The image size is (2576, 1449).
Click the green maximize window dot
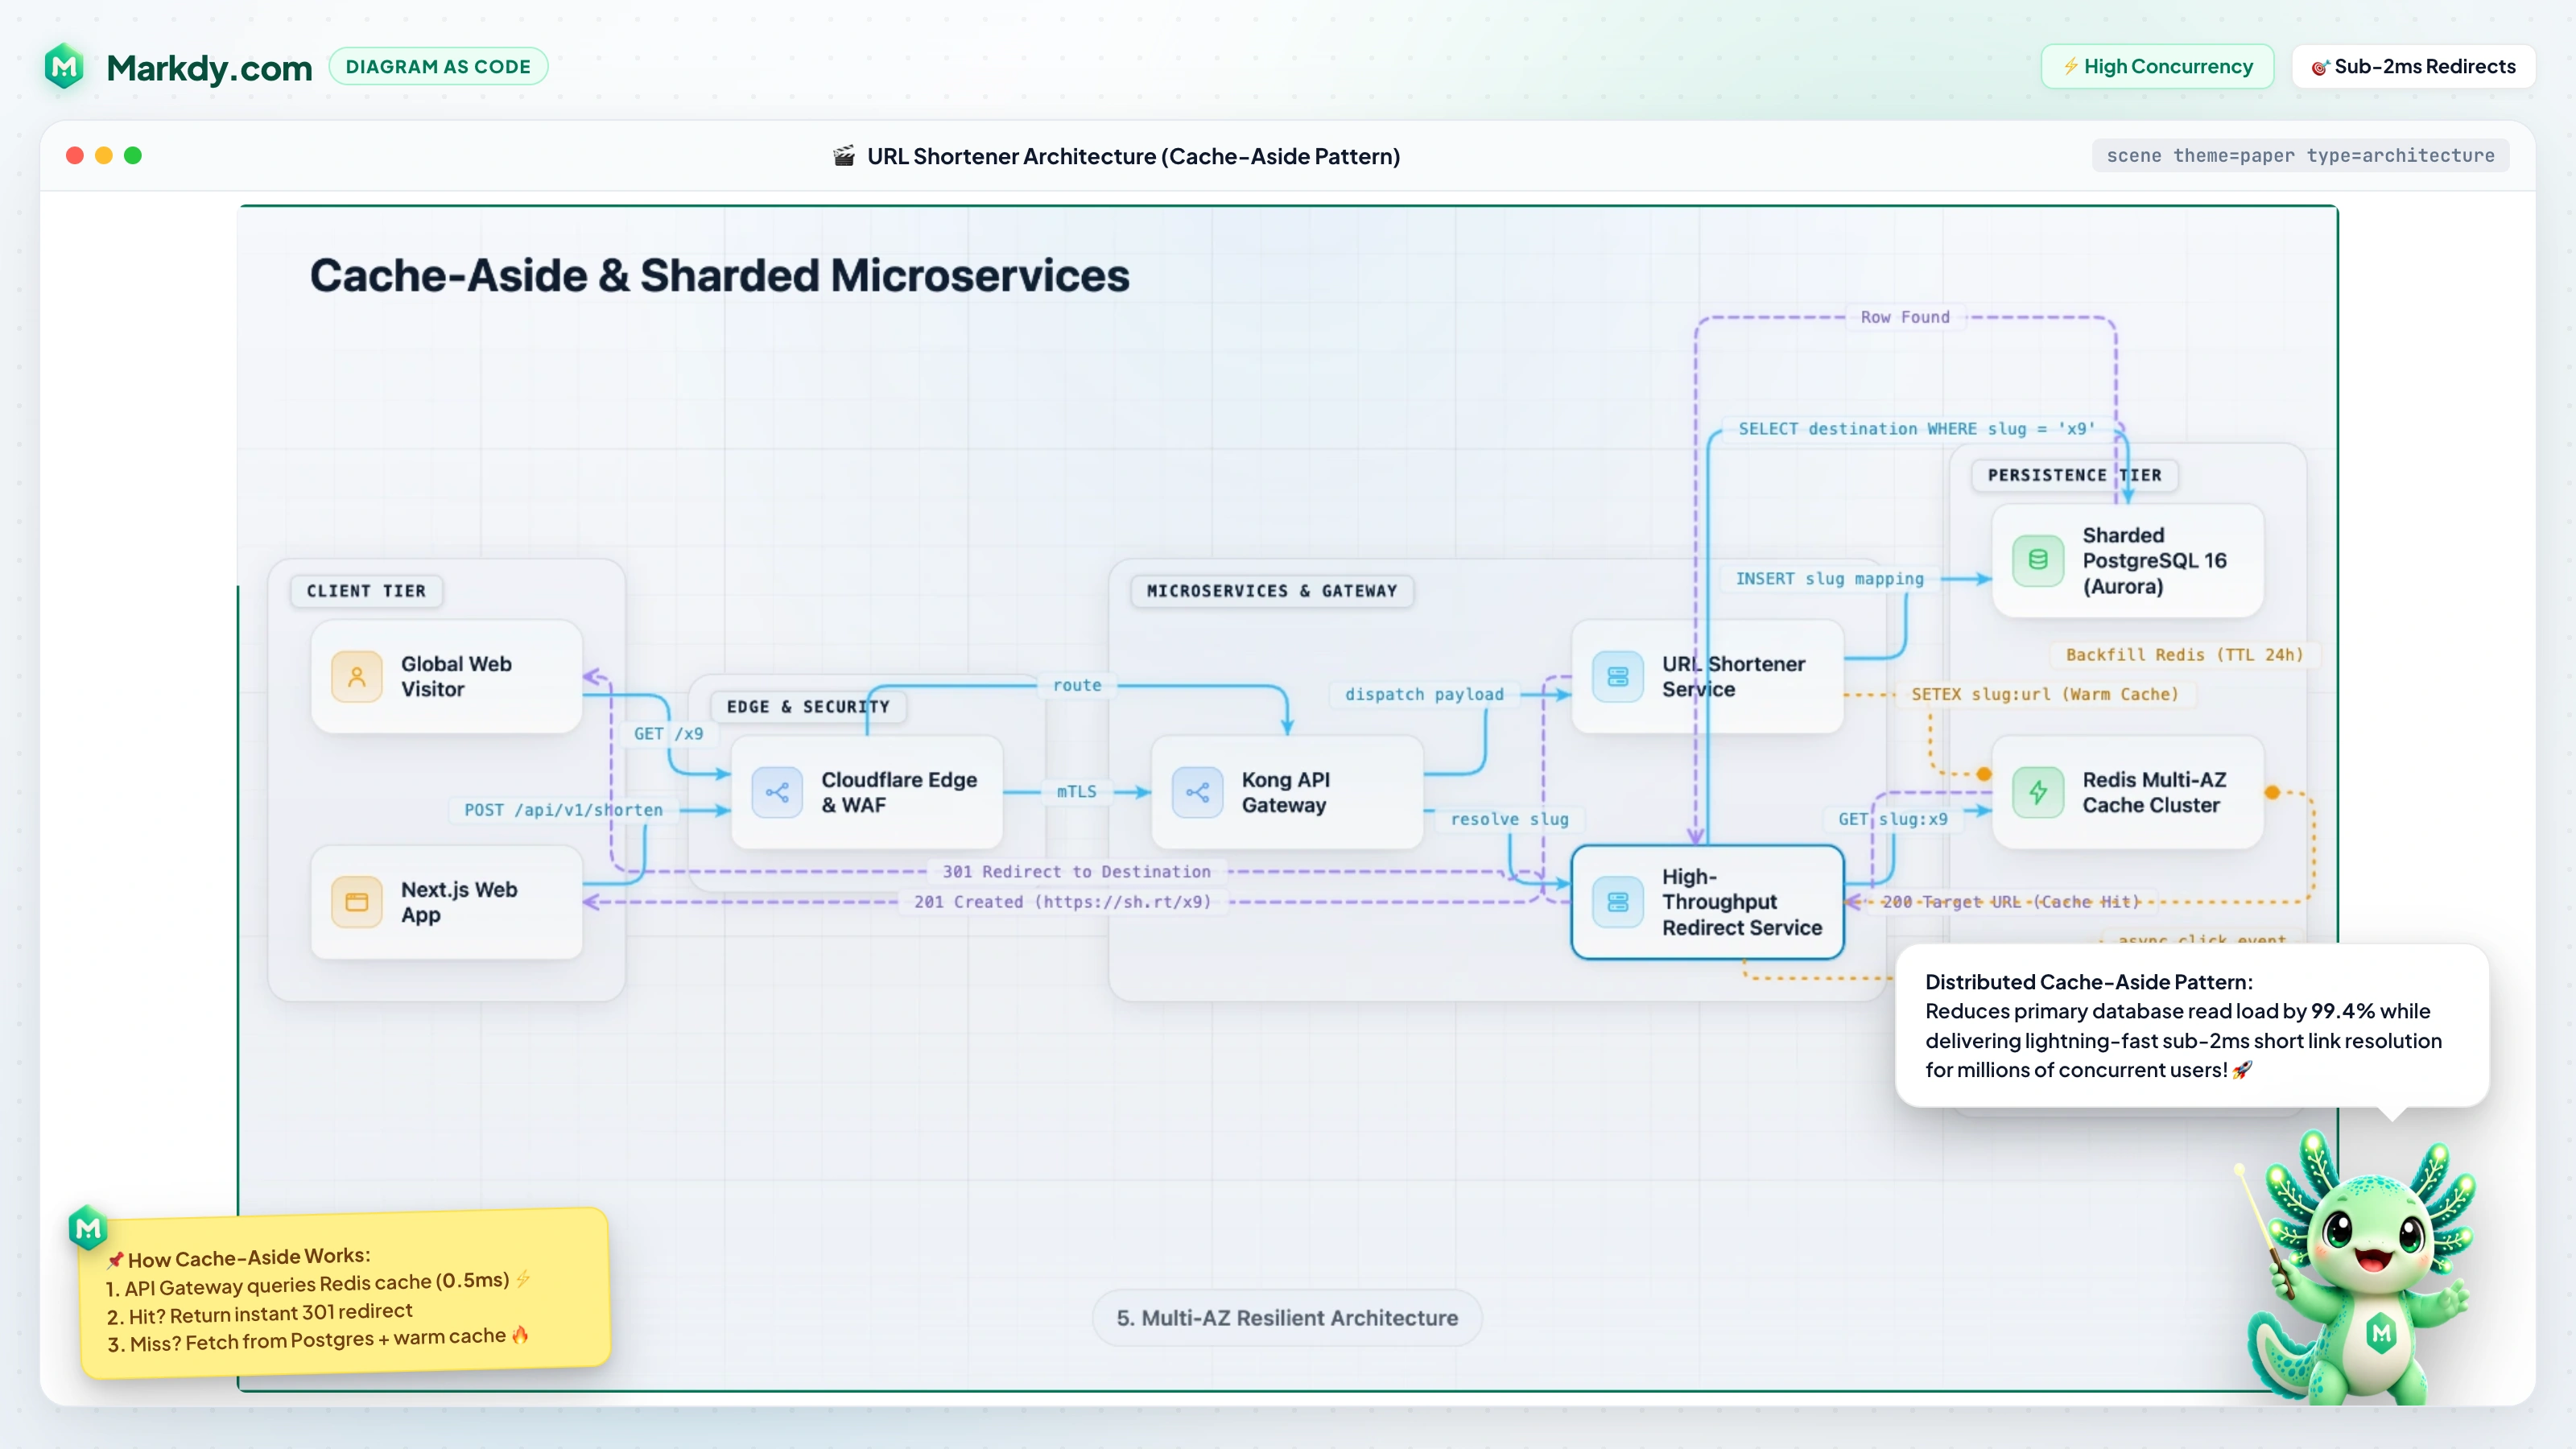[x=132, y=155]
